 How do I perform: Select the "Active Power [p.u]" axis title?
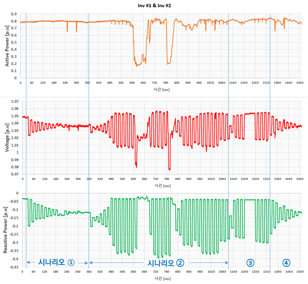pyautogui.click(x=7, y=46)
